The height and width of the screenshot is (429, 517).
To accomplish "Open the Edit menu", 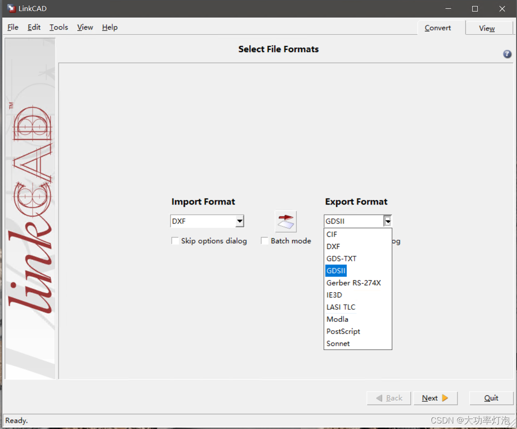I will coord(34,27).
